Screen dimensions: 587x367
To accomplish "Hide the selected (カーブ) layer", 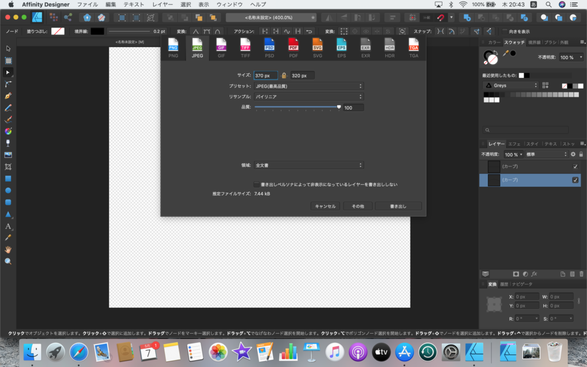I will (x=576, y=180).
